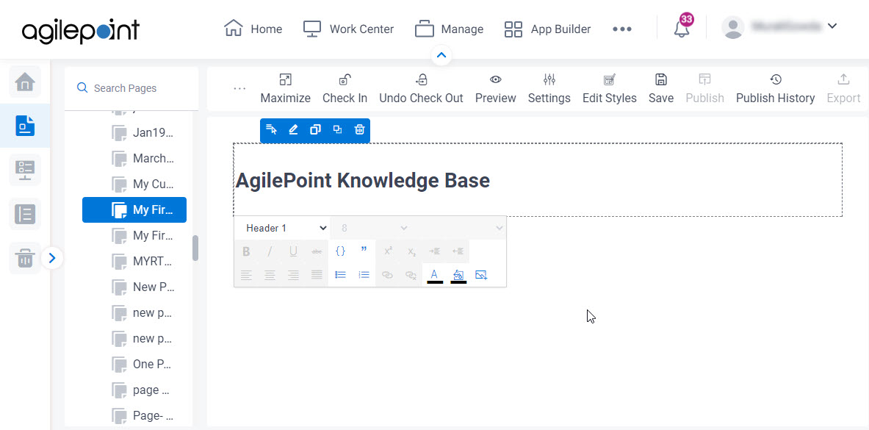Open the user account dropdown arrow

point(832,26)
